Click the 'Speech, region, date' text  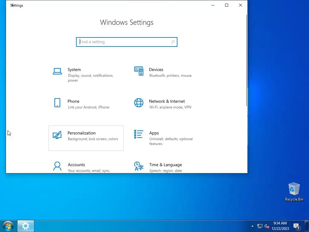166,171
